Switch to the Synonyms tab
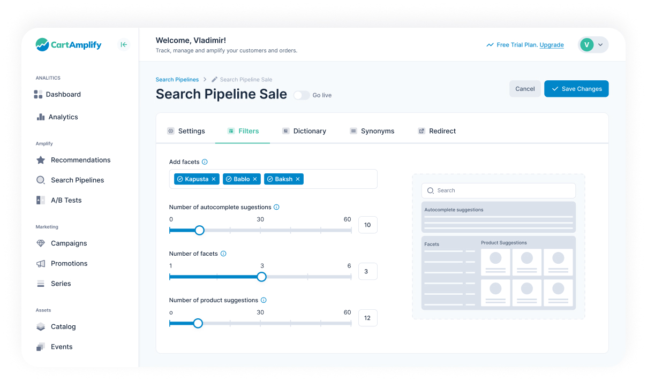Screen dimensions: 647x382 tap(372, 131)
